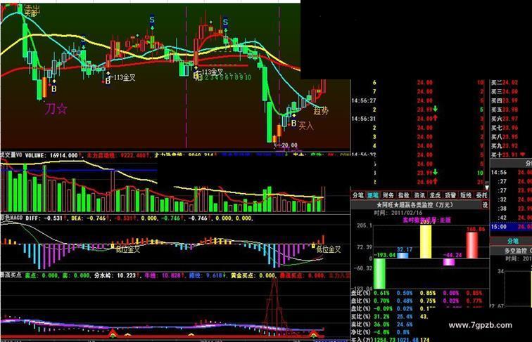Viewport: 532px width, 342px height.
Task: Click the 买入 signal label
Action: [x=306, y=126]
